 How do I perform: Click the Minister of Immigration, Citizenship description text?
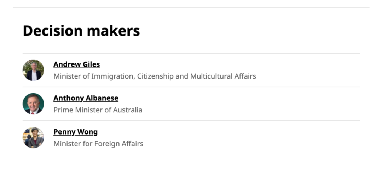[x=155, y=76]
